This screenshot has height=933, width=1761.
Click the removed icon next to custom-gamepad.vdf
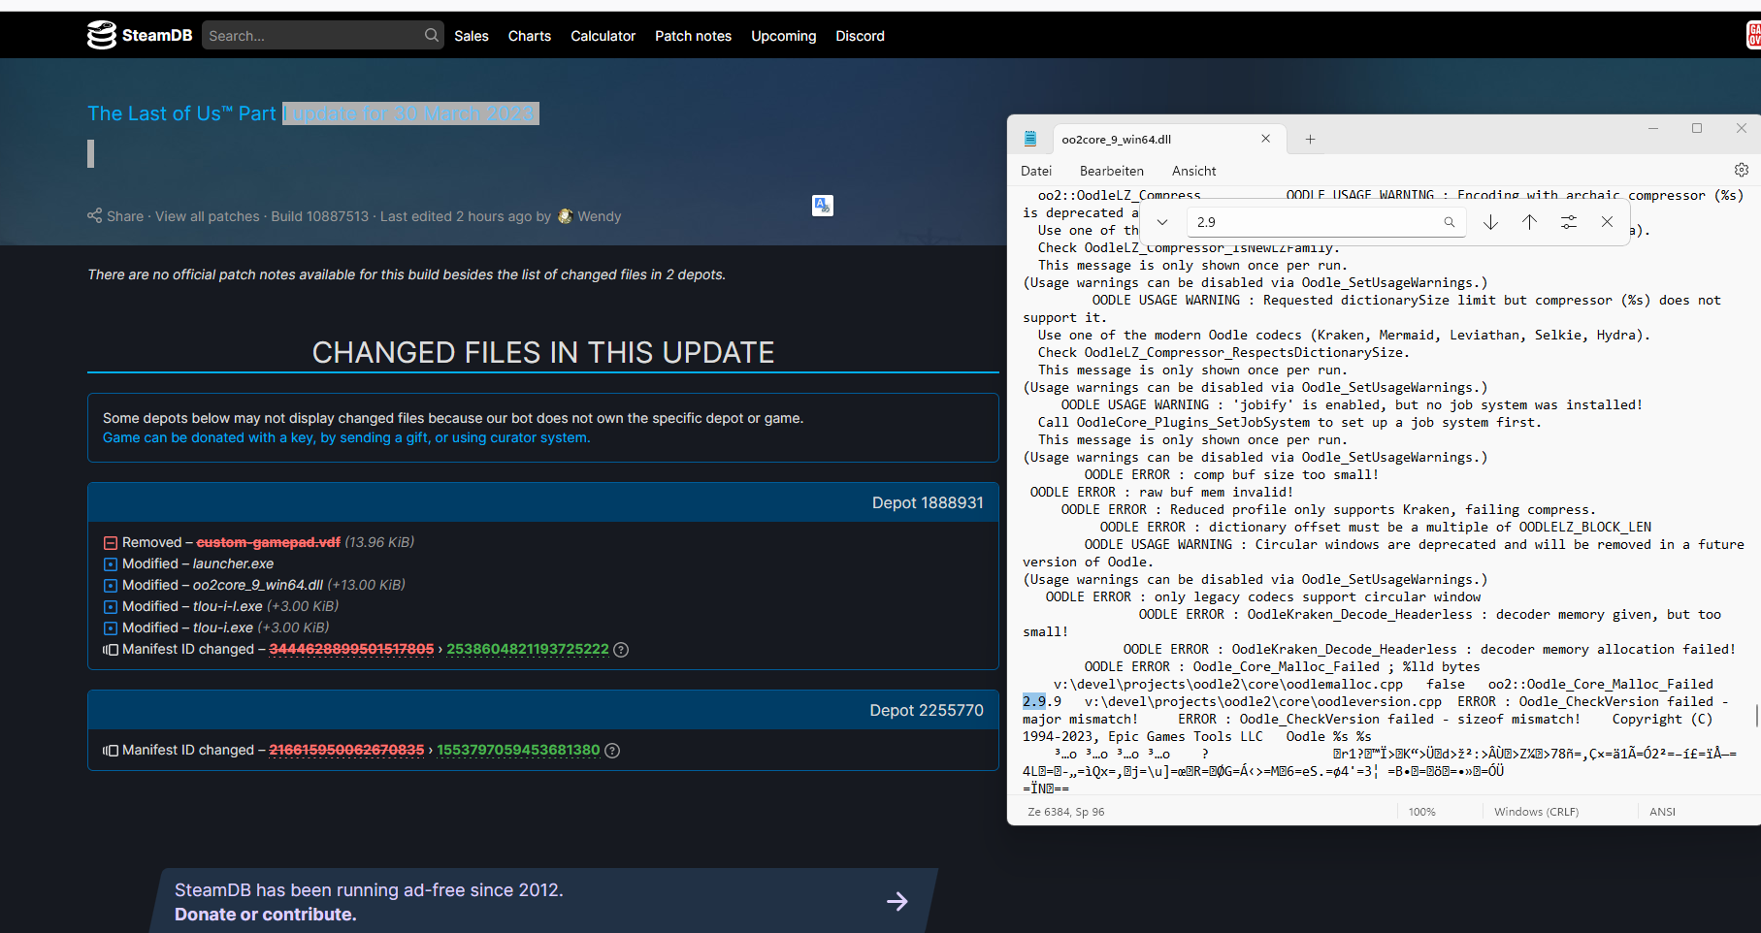coord(111,541)
